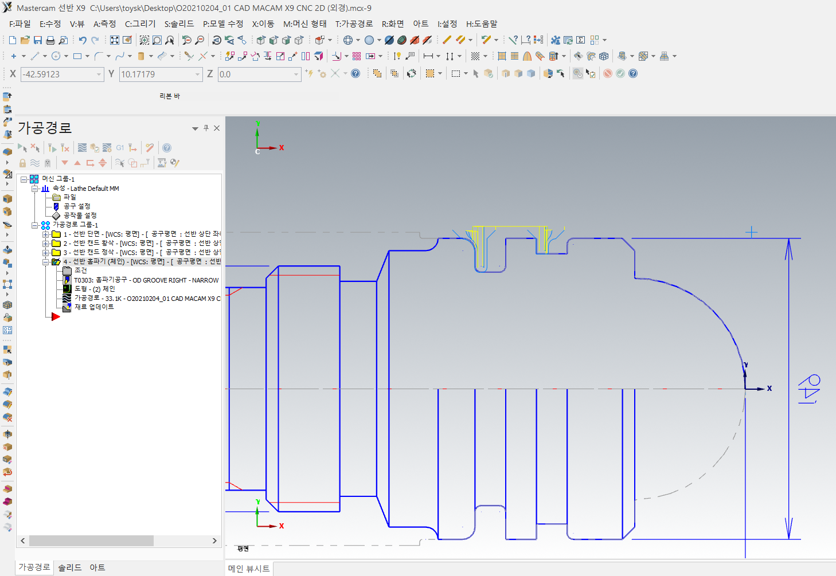
Task: Open the E:수정 menu
Action: coord(50,23)
